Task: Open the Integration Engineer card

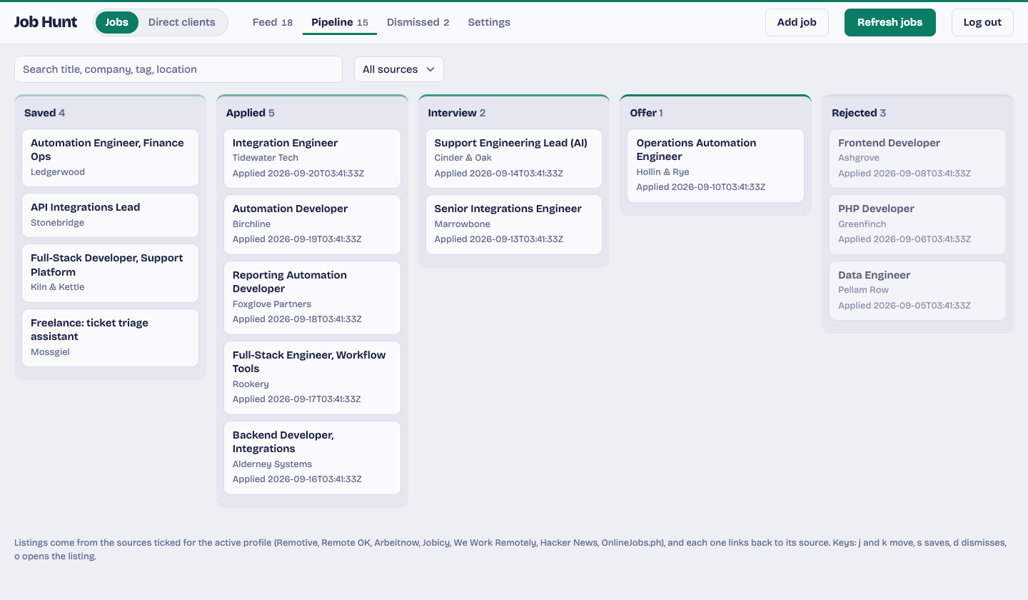Action: (312, 159)
